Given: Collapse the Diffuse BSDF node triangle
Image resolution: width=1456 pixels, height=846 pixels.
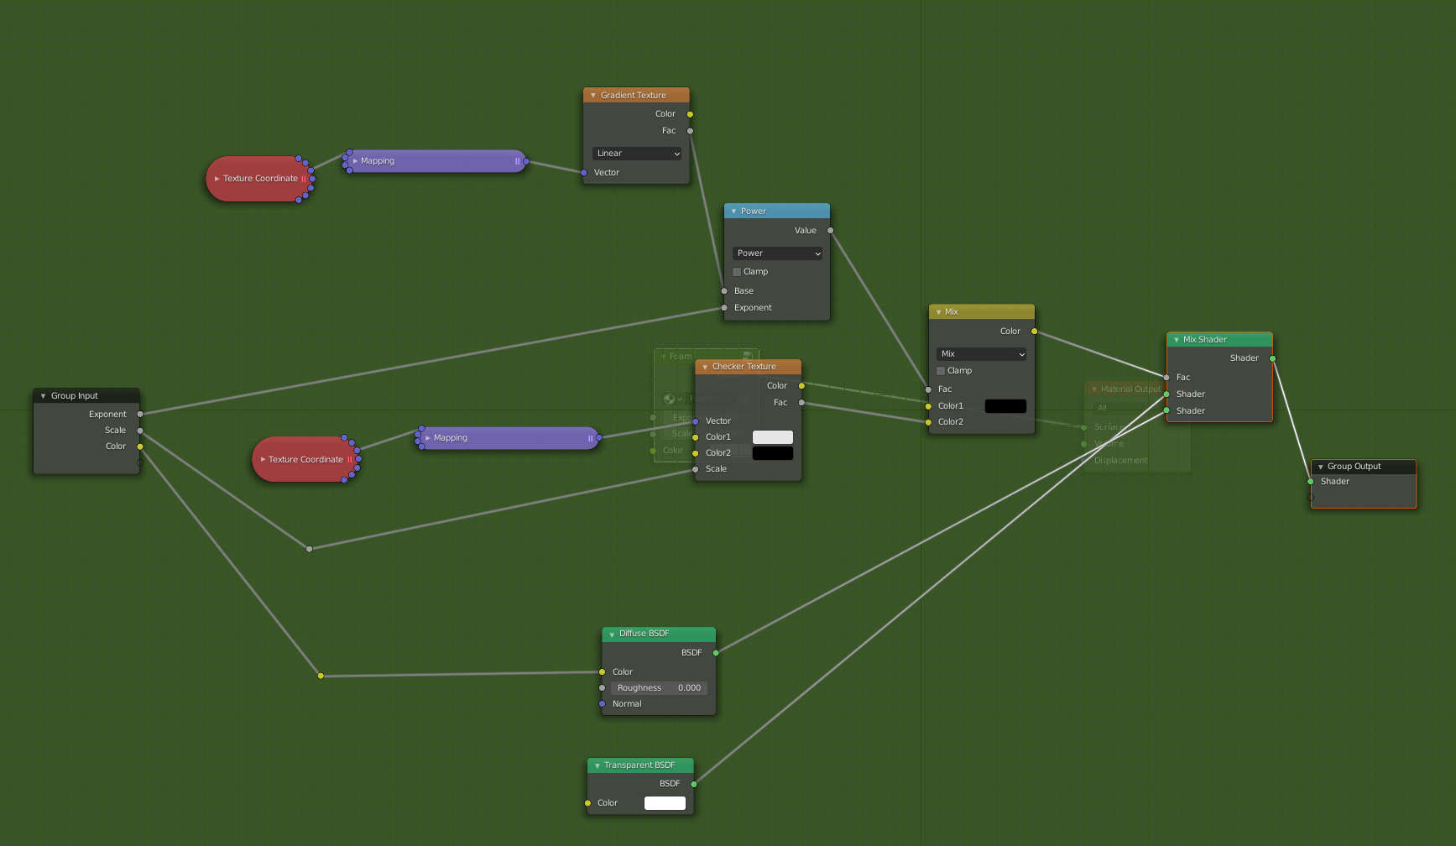Looking at the screenshot, I should click(x=612, y=634).
